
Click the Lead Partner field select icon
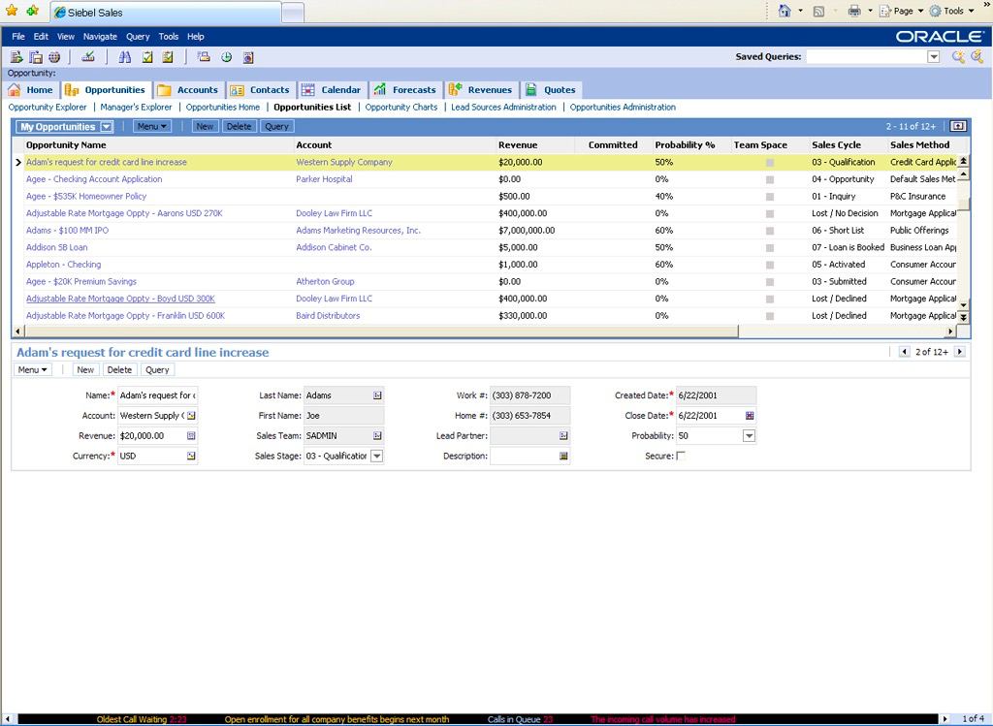563,436
